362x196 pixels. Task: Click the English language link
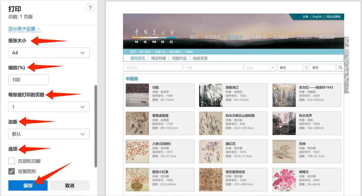tap(317, 17)
